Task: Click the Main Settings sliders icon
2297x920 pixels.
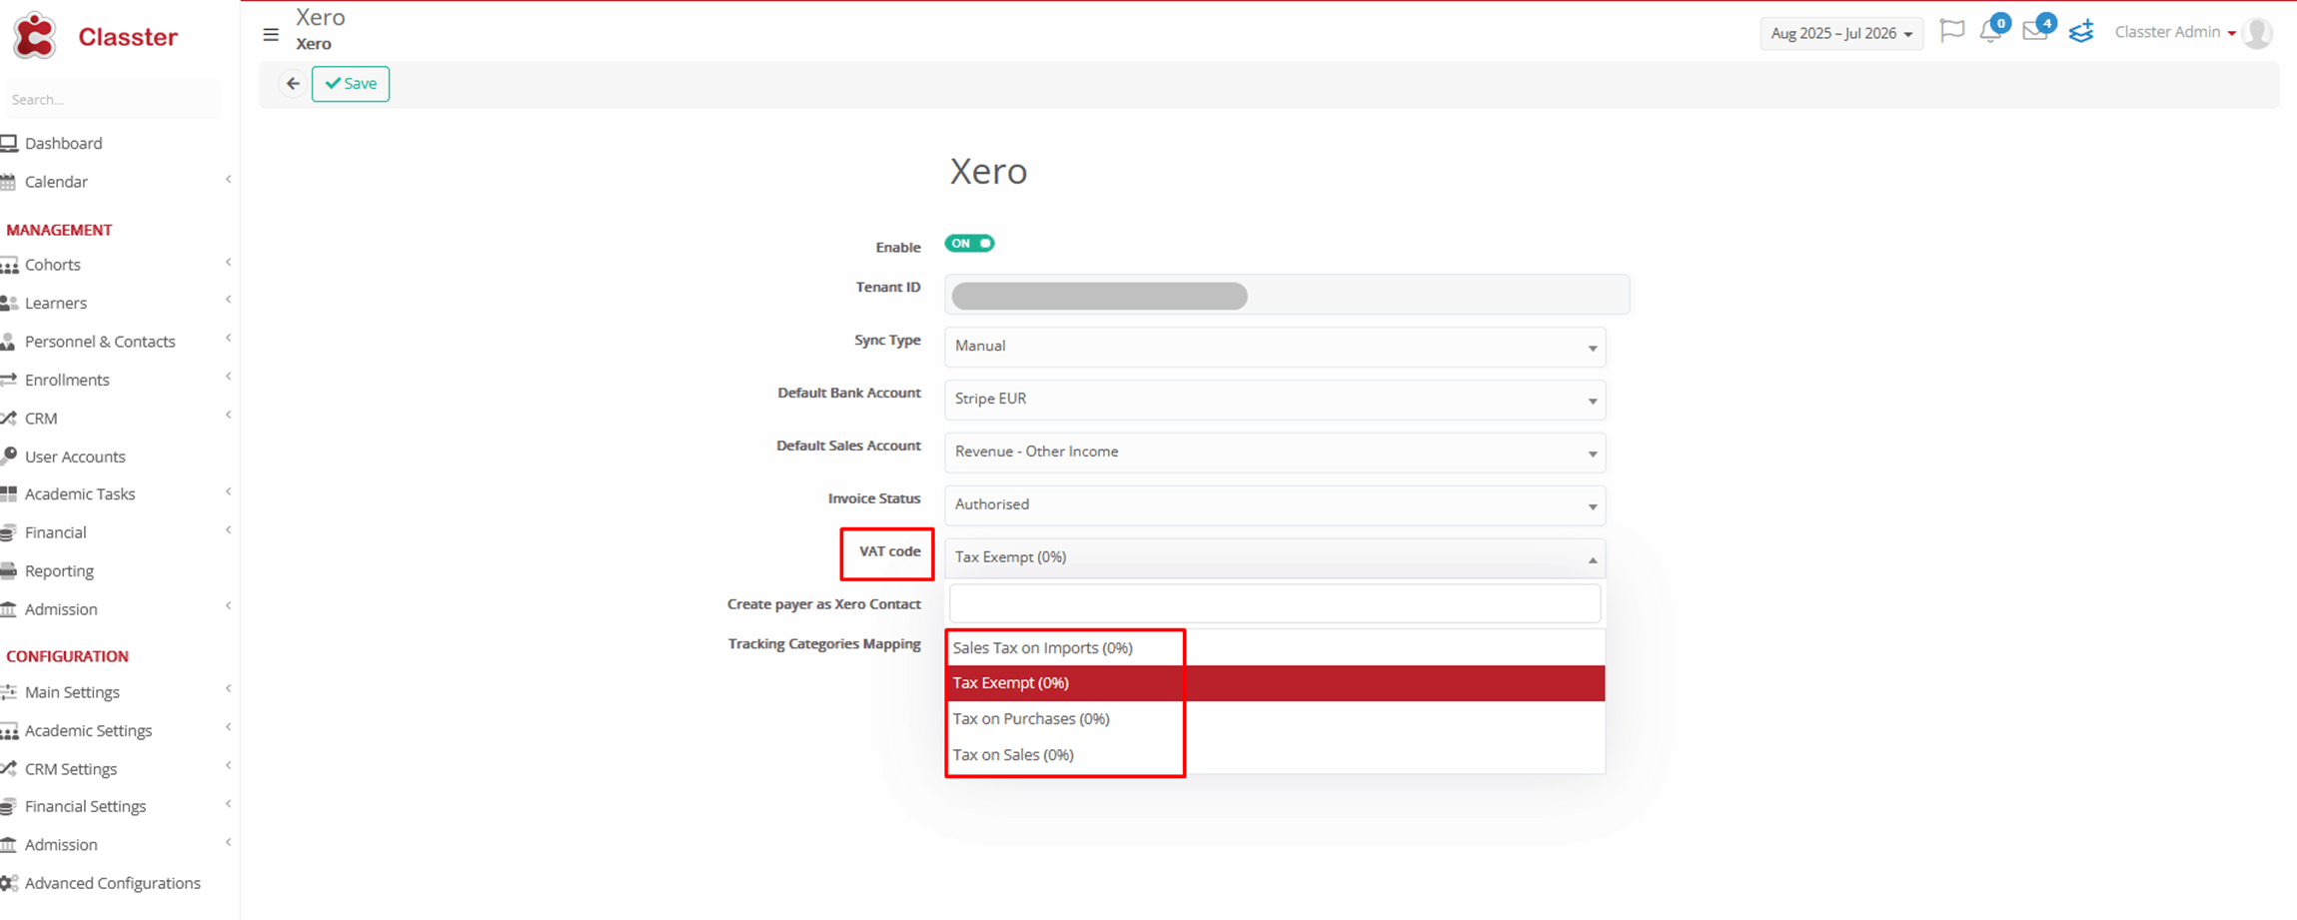Action: 9,692
